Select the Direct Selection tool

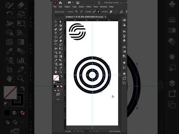pyautogui.click(x=61, y=22)
